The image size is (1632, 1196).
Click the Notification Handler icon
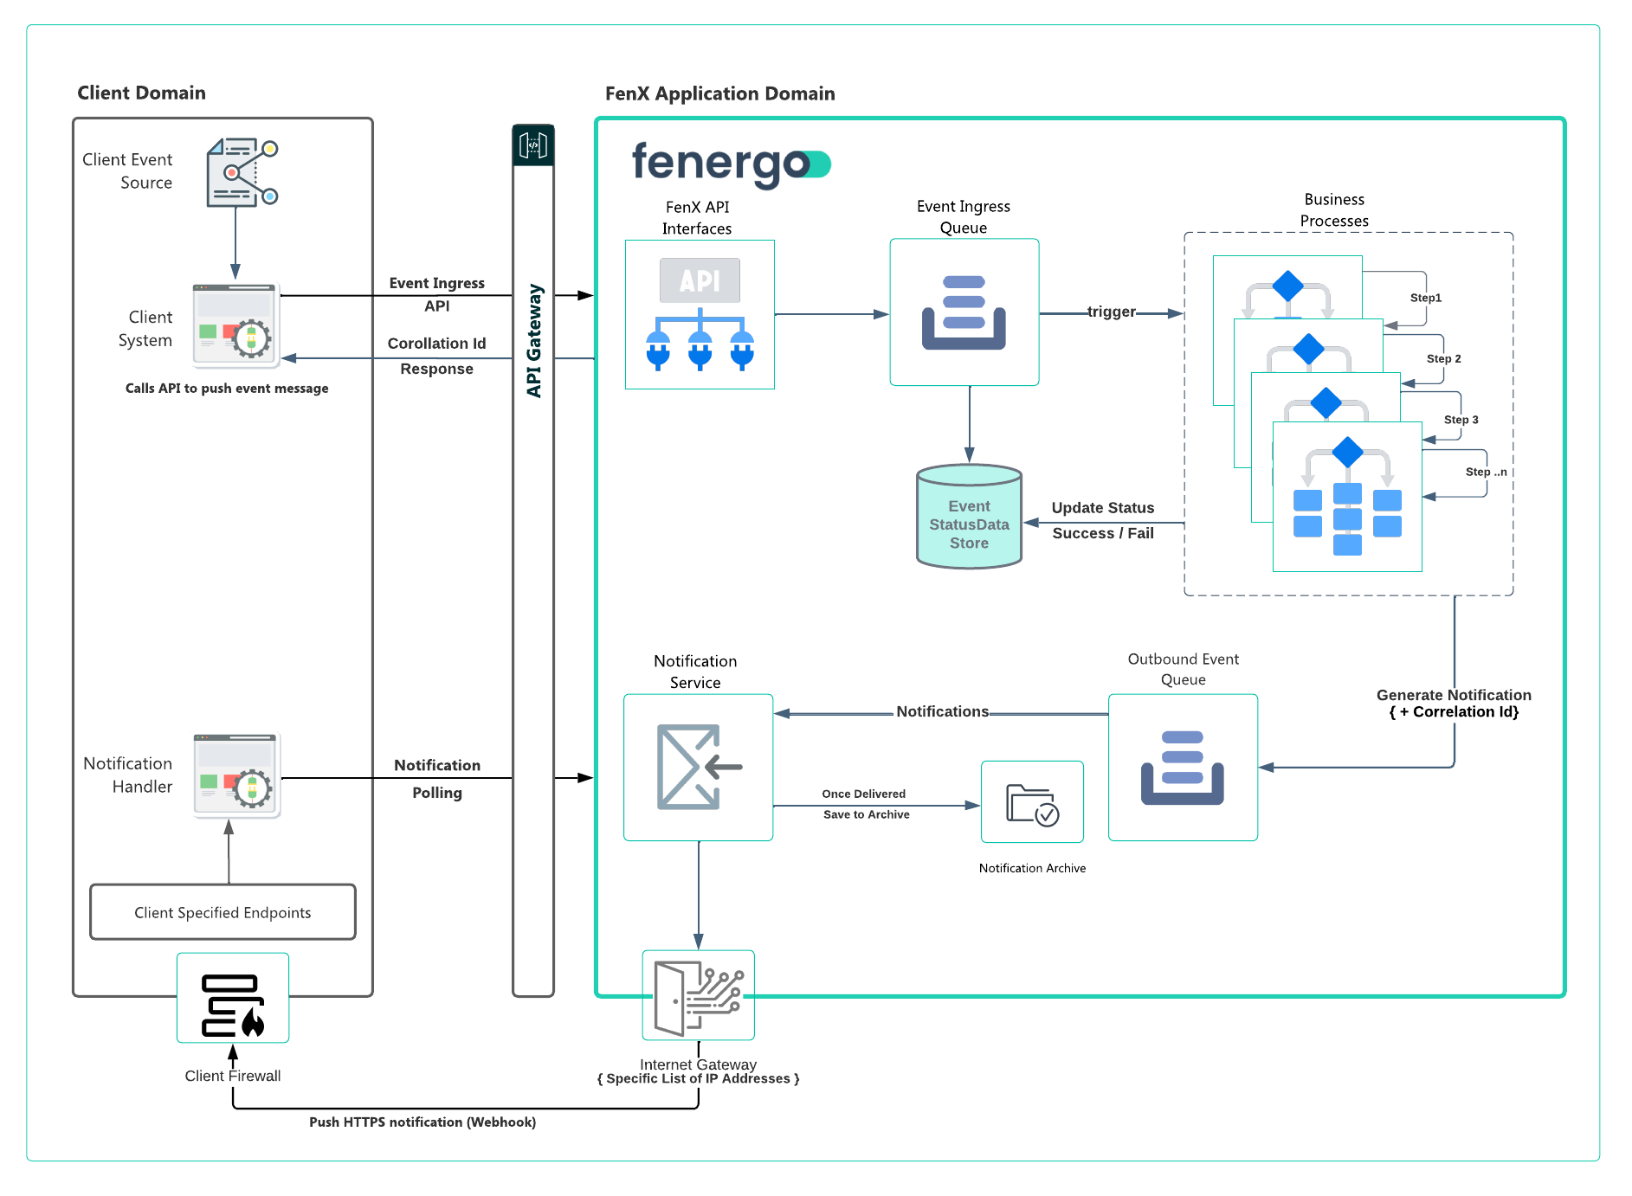click(235, 775)
